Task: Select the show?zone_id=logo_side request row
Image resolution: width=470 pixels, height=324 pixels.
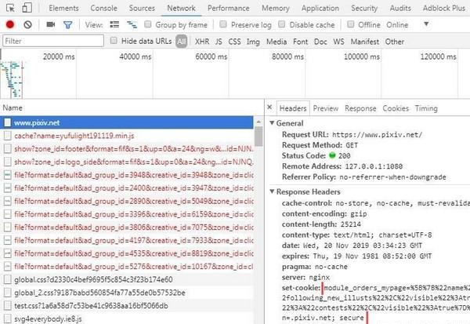Action: click(127, 162)
